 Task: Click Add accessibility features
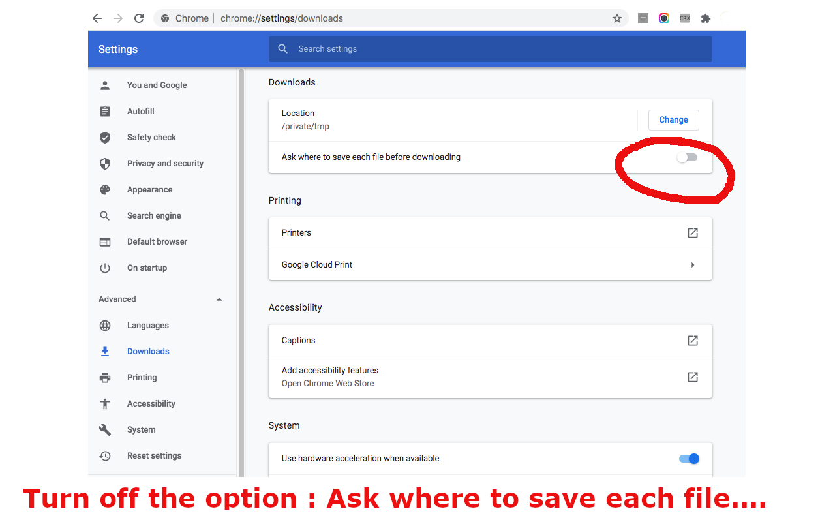coord(491,377)
